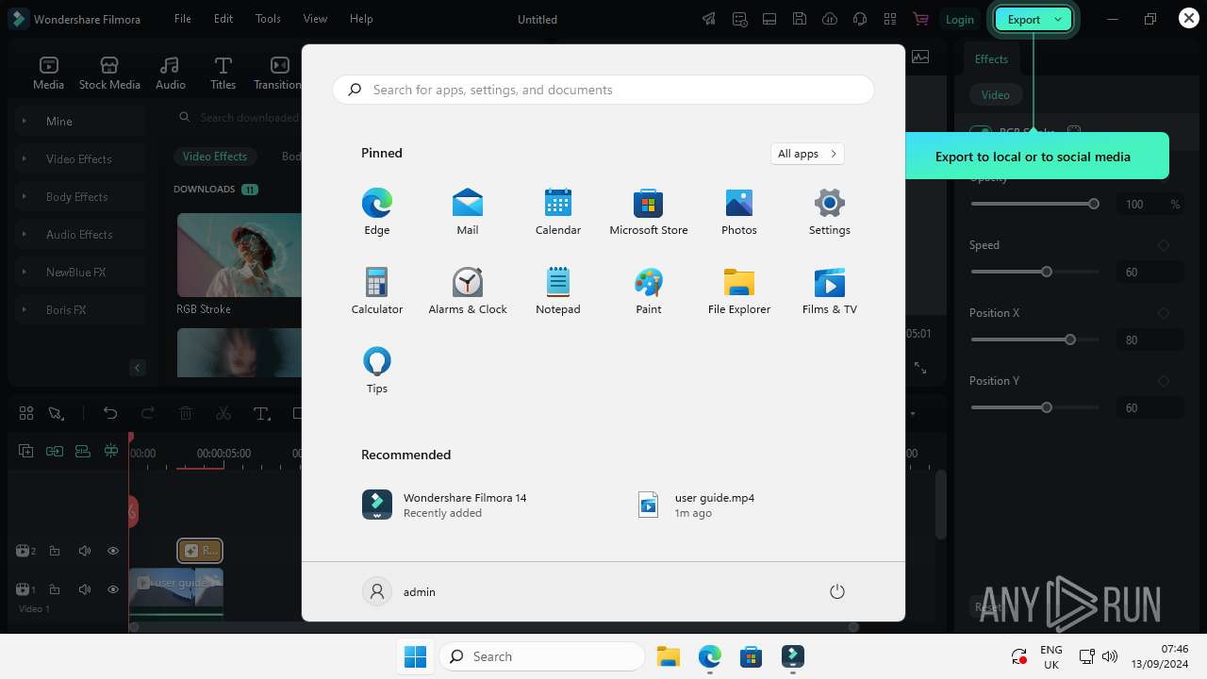This screenshot has width=1207, height=679.
Task: Open recommended Wondershare Filmora 14
Action: [x=445, y=505]
